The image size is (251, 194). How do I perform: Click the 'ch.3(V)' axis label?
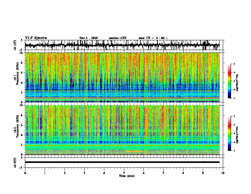(x=15, y=163)
